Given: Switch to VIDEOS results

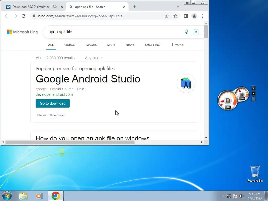Looking at the screenshot, I should [70, 45].
